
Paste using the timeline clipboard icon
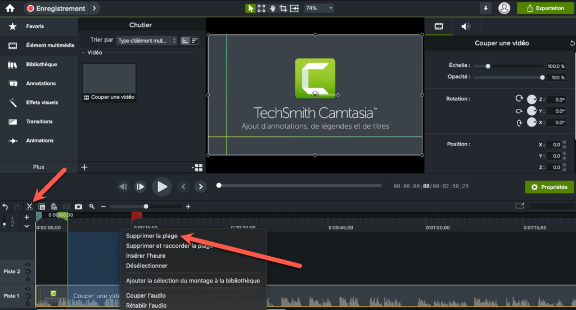click(53, 207)
